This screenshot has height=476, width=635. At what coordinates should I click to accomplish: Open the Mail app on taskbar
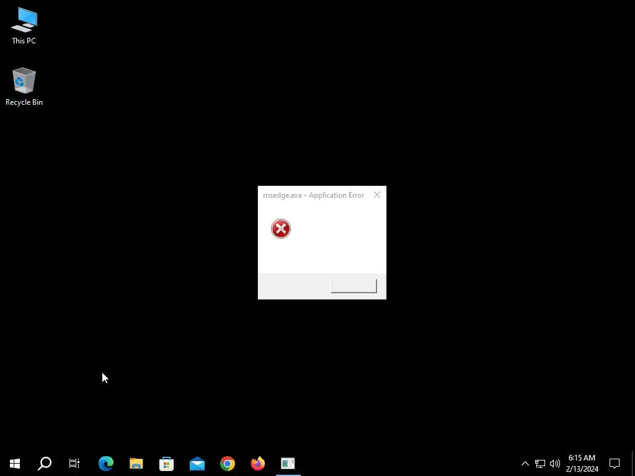click(197, 463)
